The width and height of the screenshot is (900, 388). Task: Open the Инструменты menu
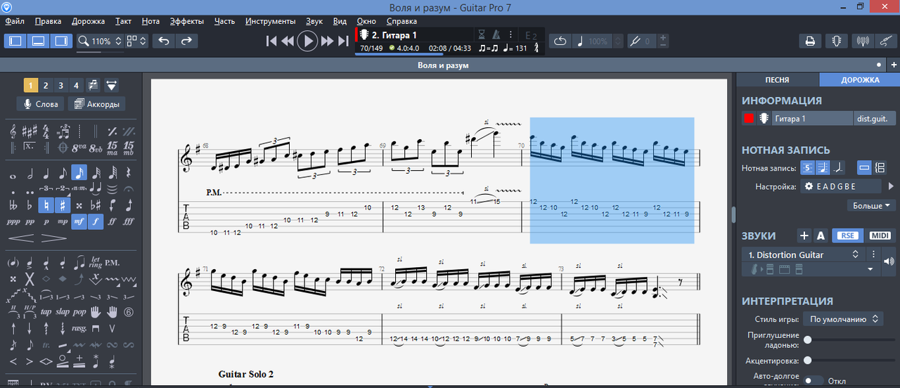point(271,21)
